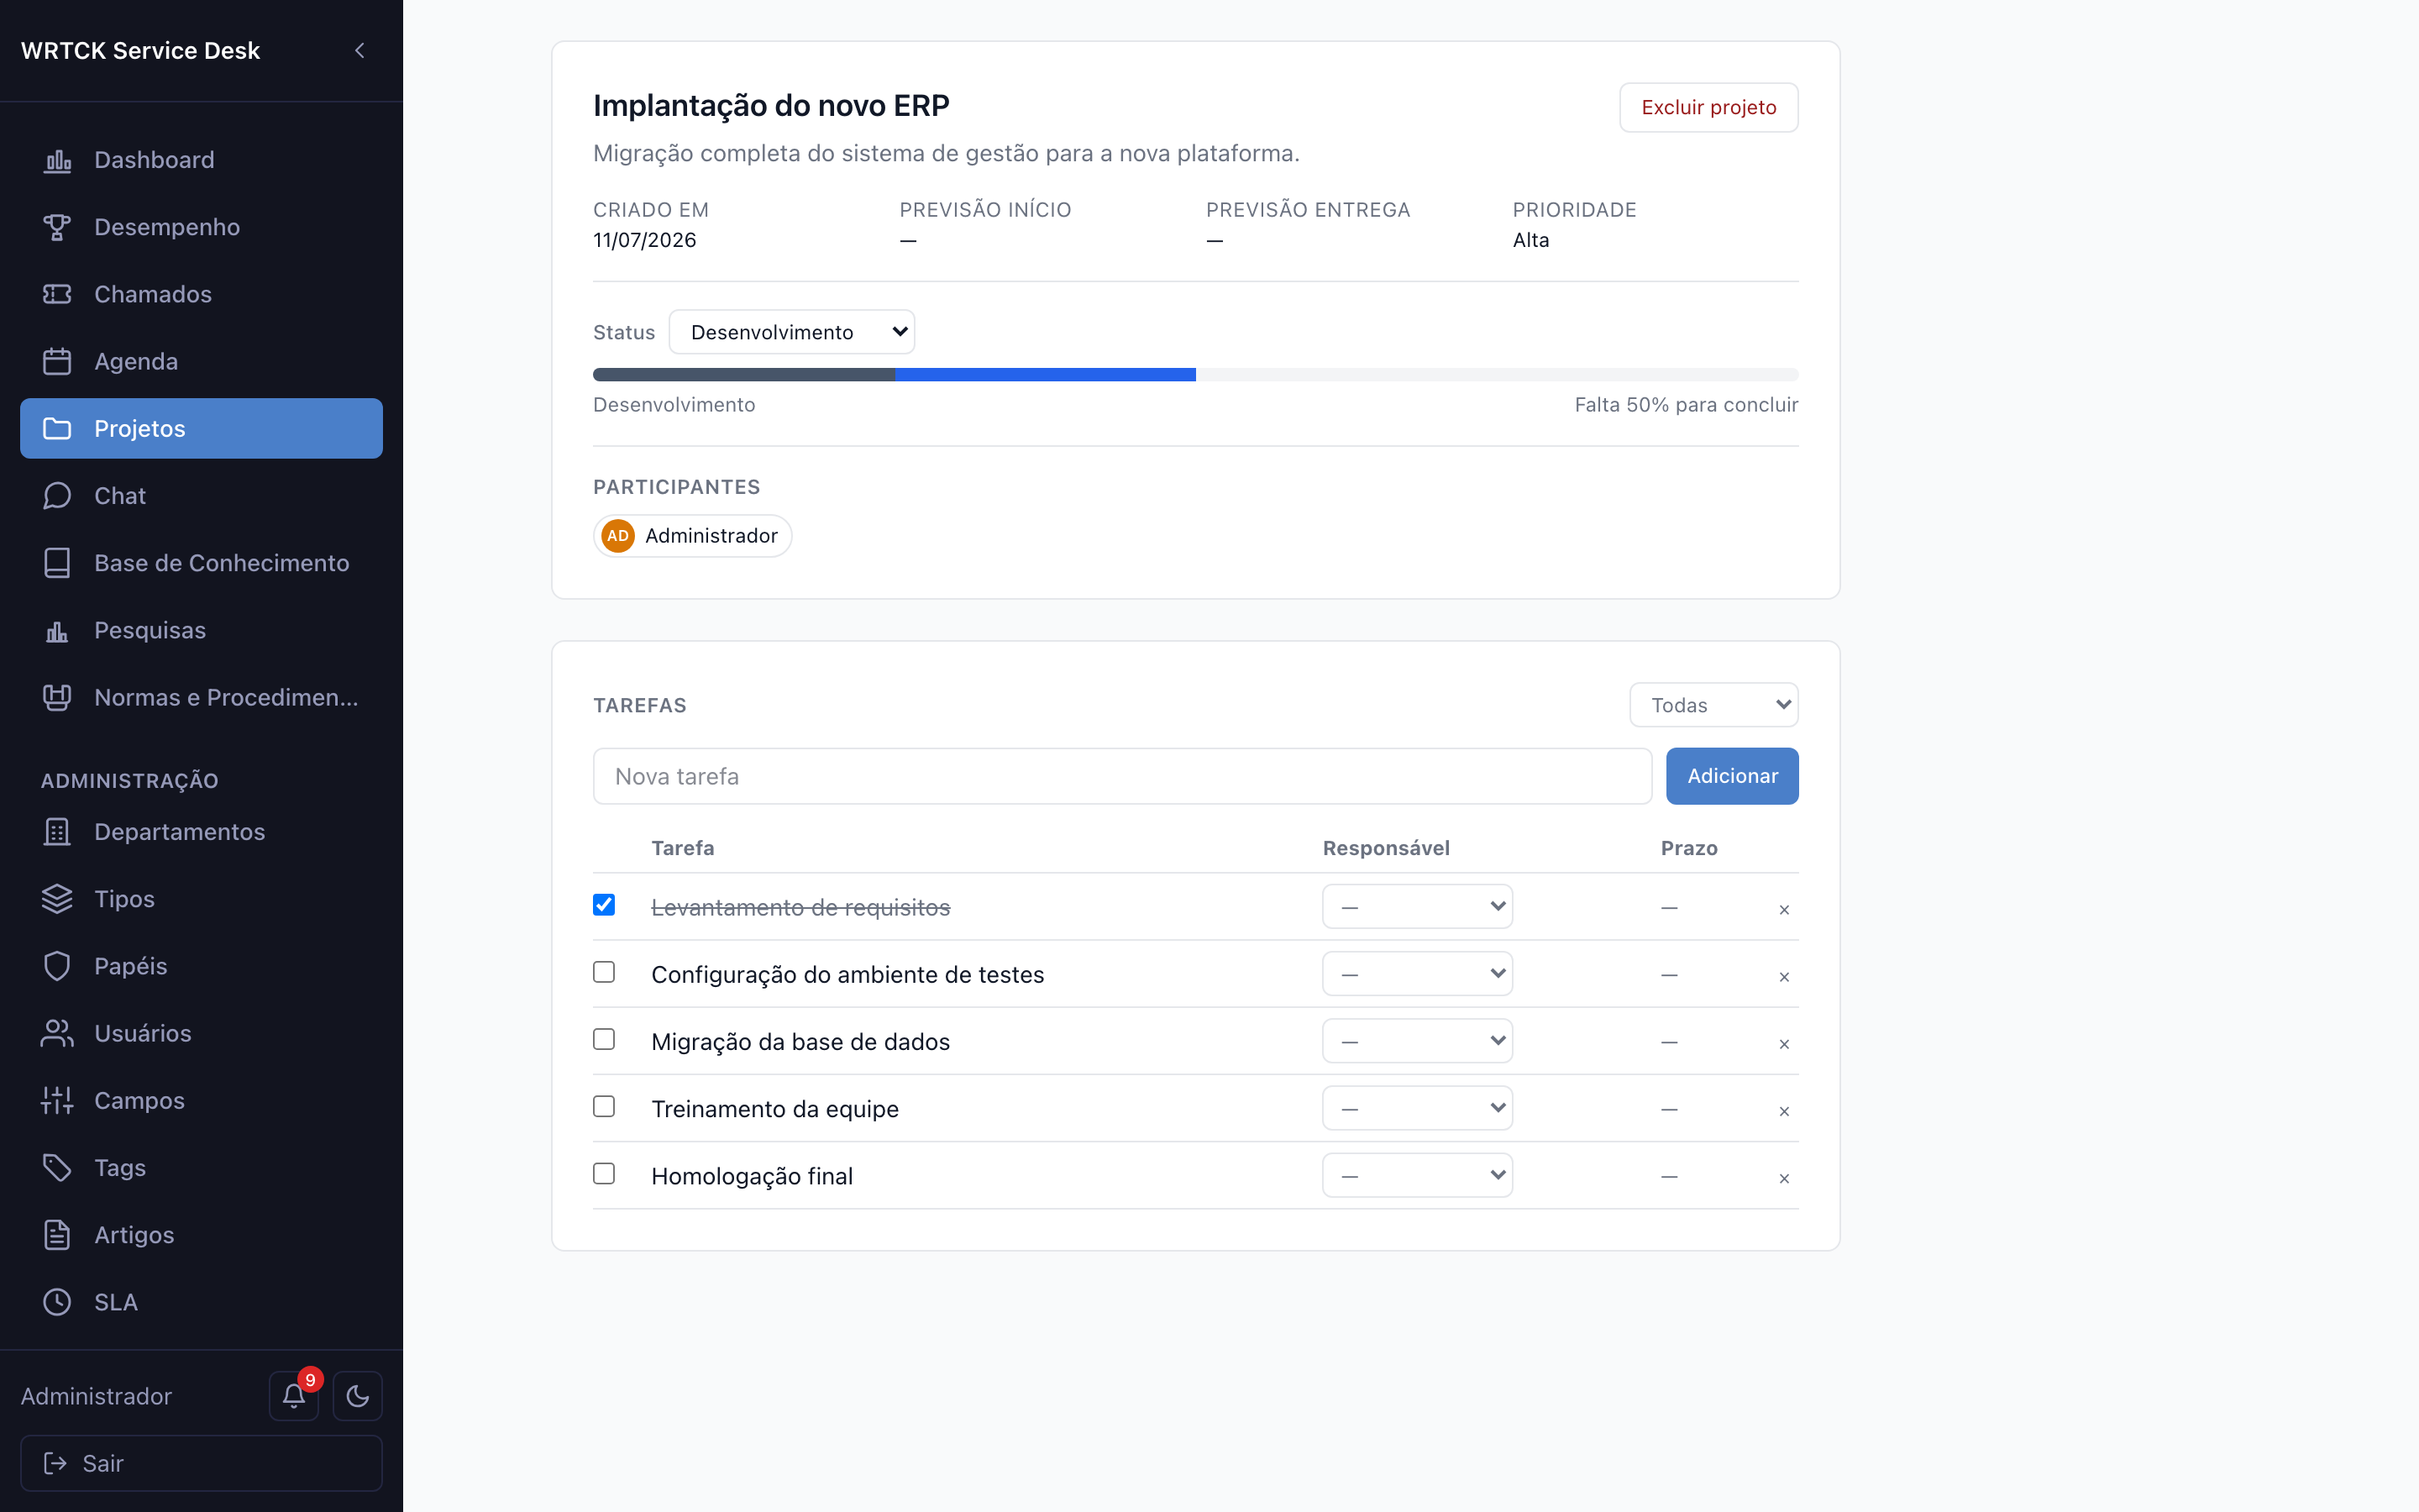This screenshot has height=1512, width=2419.
Task: Check Treinamento da equipe task
Action: [604, 1106]
